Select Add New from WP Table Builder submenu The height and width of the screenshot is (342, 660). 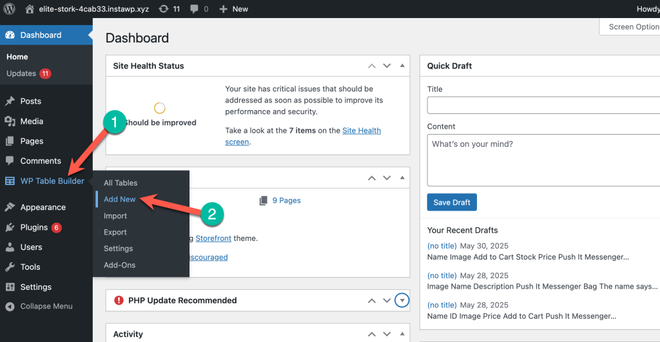click(x=120, y=200)
